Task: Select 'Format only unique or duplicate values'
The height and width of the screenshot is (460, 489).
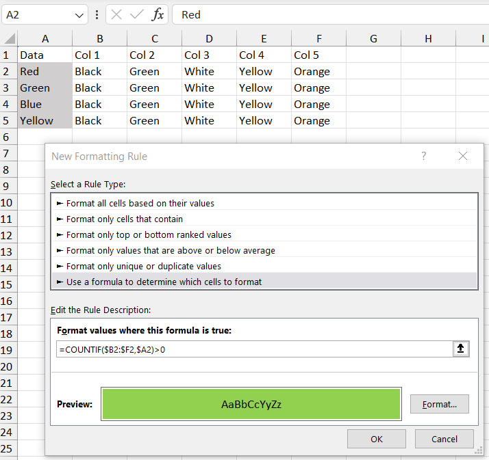Action: 264,266
